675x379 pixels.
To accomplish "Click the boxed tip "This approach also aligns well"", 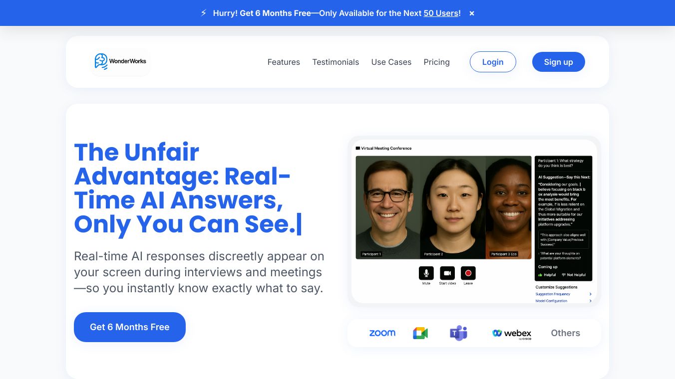I will [563, 239].
